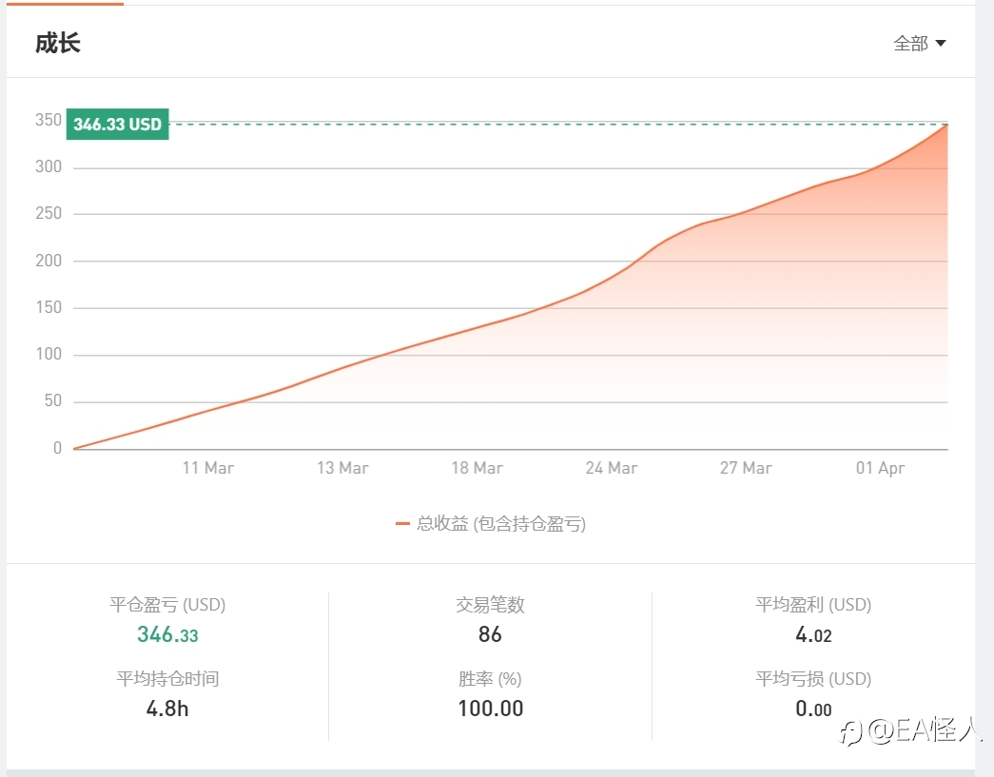Viewport: 994px width, 777px height.
Task: Select the 13 Mar date axis label
Action: pos(342,468)
